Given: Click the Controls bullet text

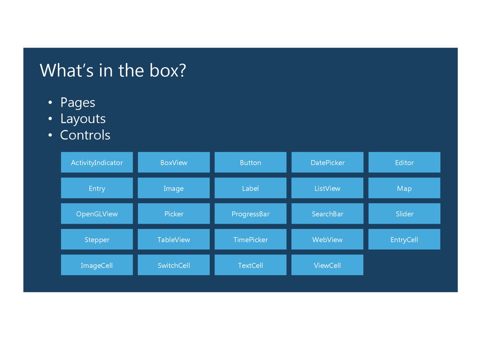Looking at the screenshot, I should click(85, 135).
